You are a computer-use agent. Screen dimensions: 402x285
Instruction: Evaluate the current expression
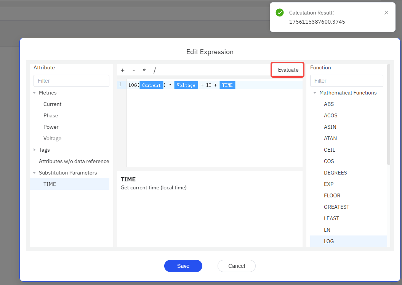pyautogui.click(x=287, y=70)
